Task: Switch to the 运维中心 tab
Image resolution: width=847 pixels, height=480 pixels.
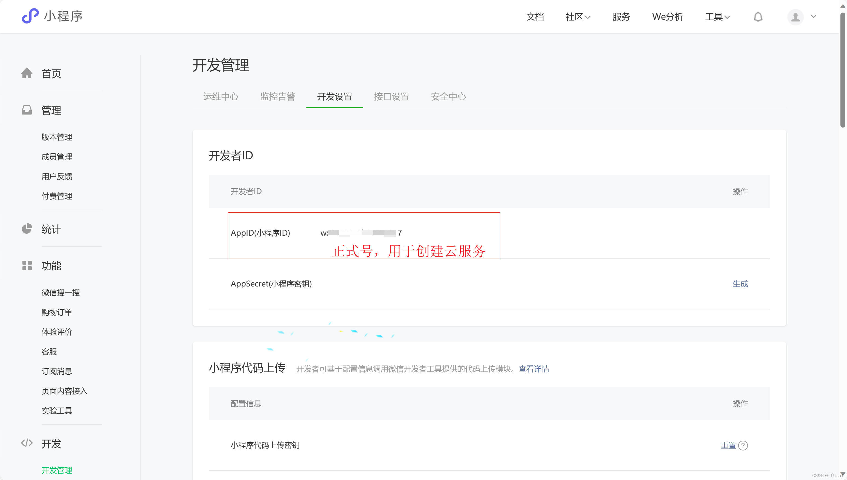Action: tap(221, 96)
